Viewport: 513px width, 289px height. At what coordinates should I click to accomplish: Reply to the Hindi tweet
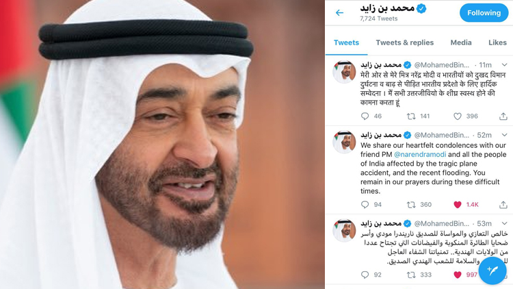(365, 116)
